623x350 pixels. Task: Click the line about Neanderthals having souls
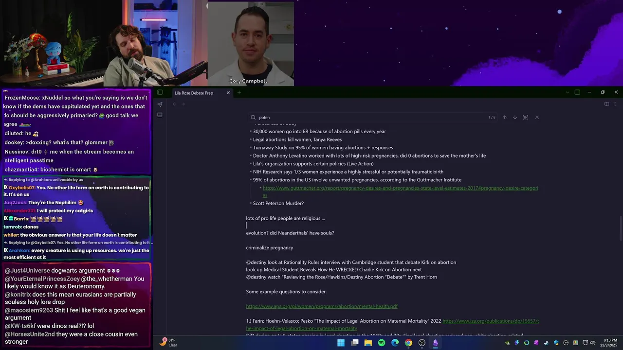290,233
